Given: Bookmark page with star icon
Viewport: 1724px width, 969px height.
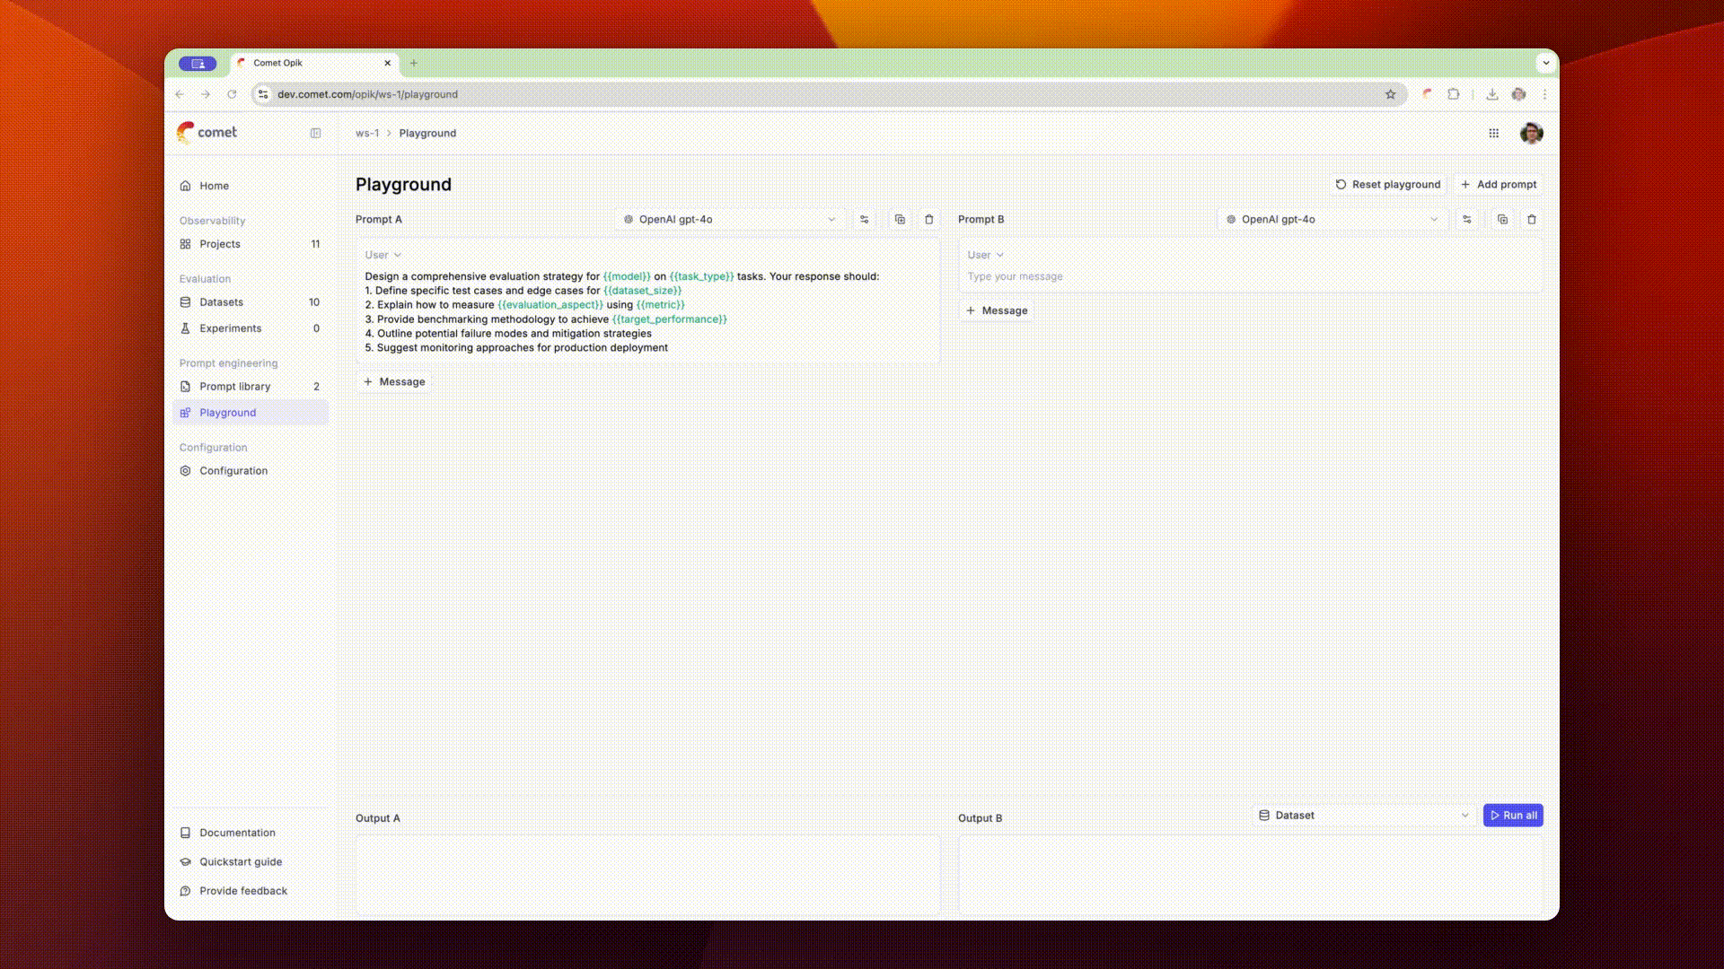Looking at the screenshot, I should click(x=1390, y=94).
